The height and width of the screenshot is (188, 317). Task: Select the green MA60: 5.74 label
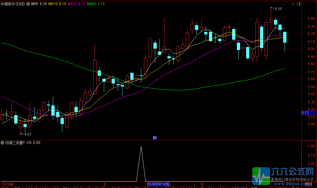96,4
